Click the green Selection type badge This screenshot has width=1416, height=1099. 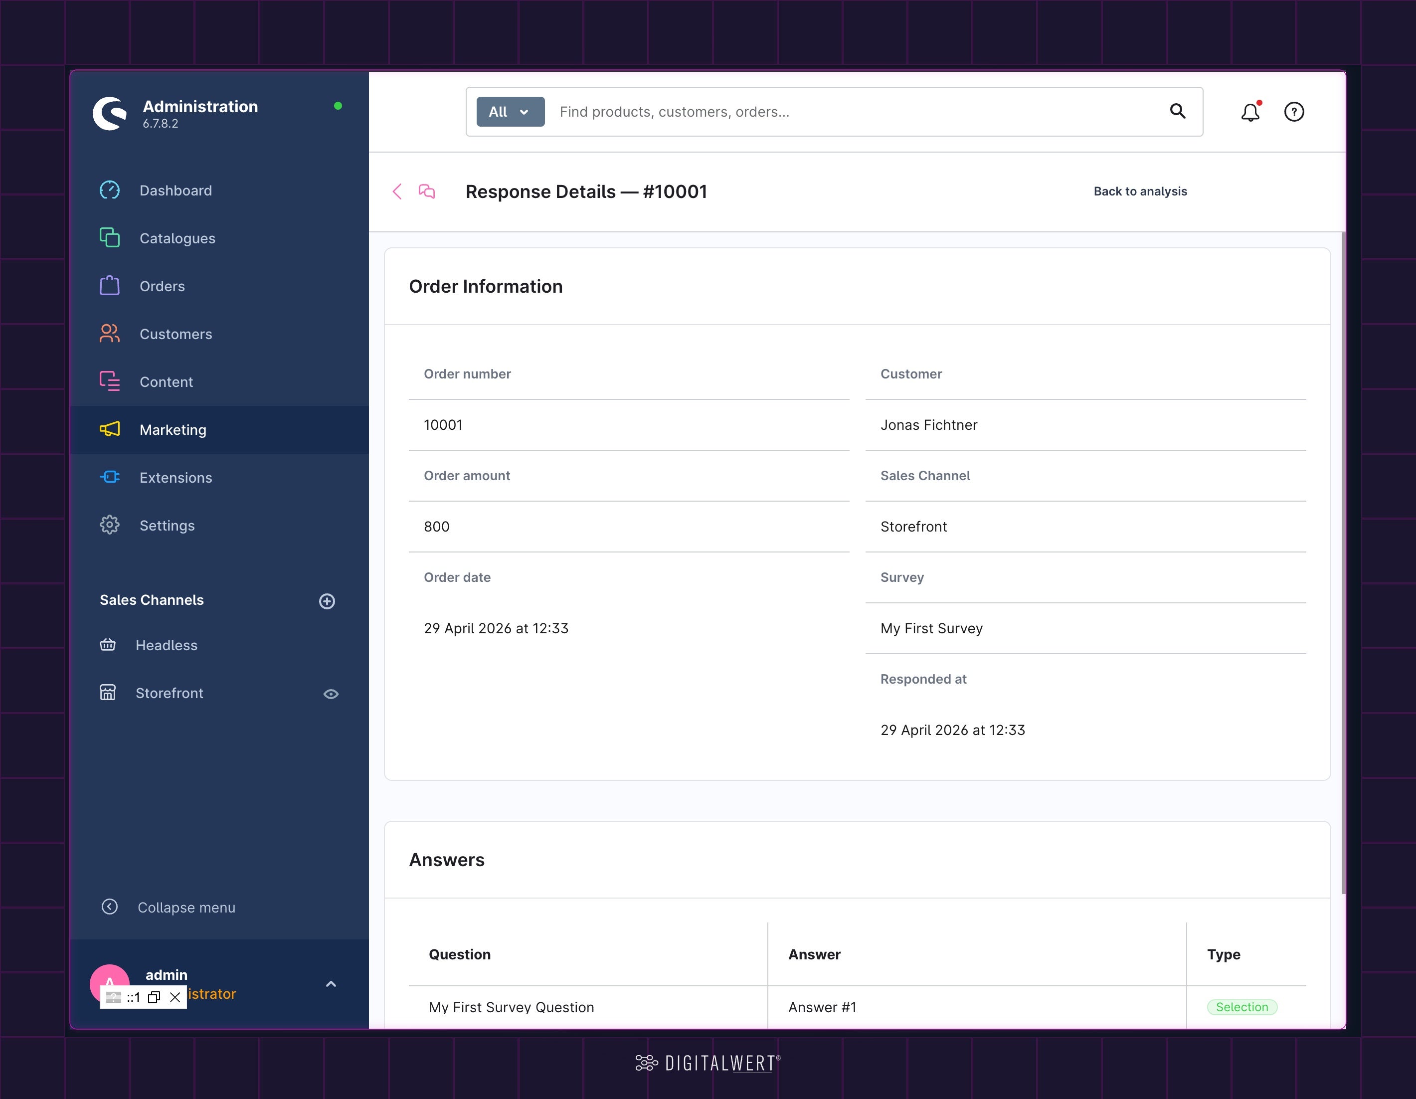pyautogui.click(x=1241, y=1007)
